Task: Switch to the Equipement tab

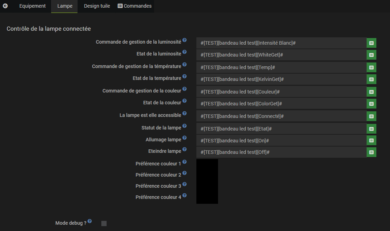Action: click(x=32, y=6)
